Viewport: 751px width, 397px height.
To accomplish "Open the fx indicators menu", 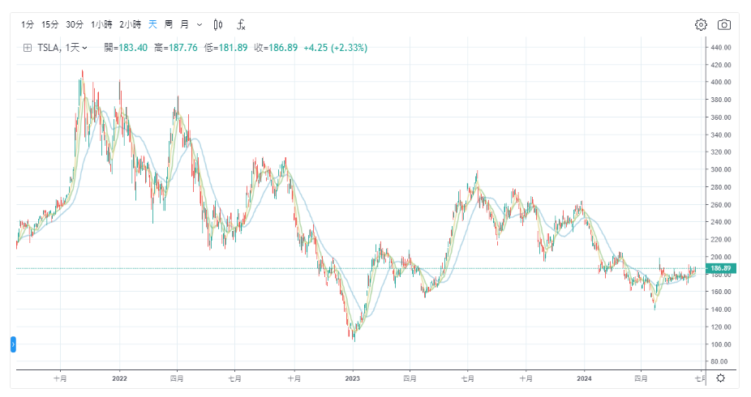I will tap(241, 25).
